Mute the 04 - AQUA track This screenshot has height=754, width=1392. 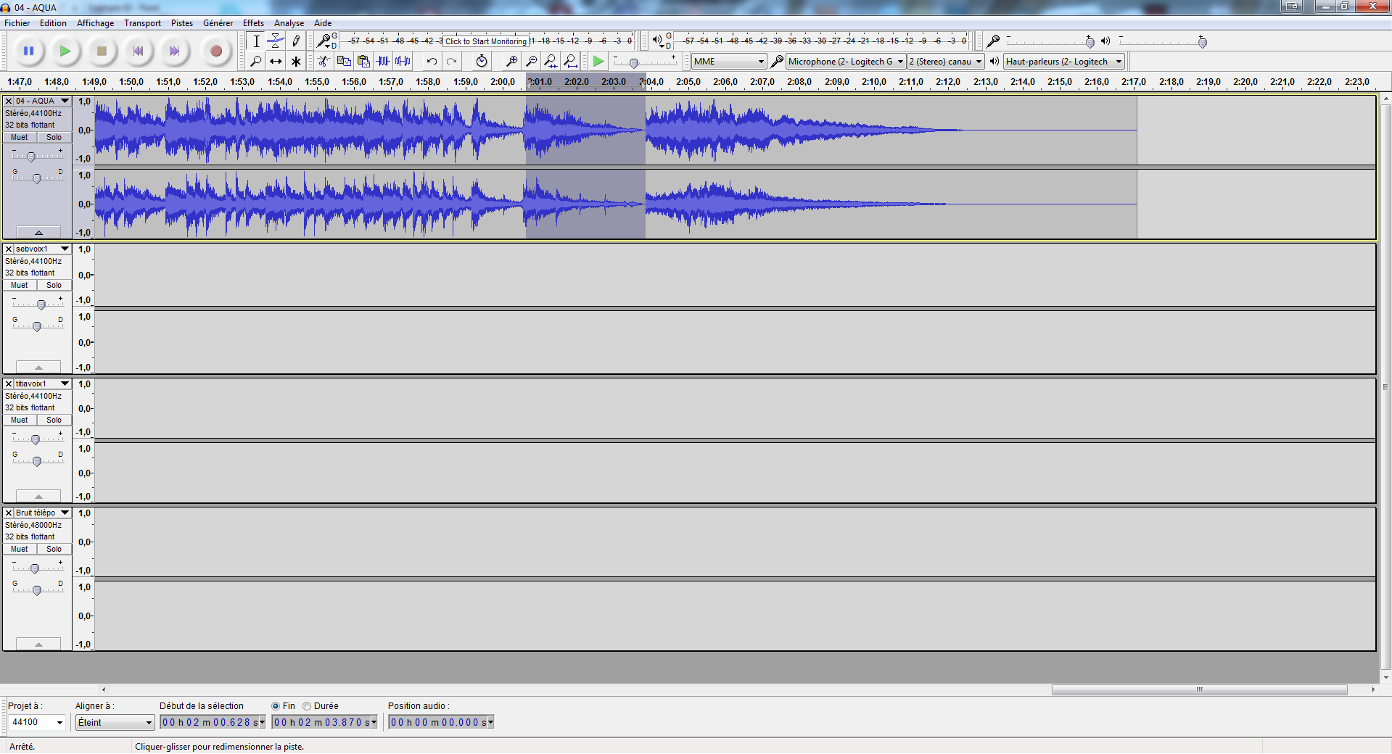click(x=20, y=138)
